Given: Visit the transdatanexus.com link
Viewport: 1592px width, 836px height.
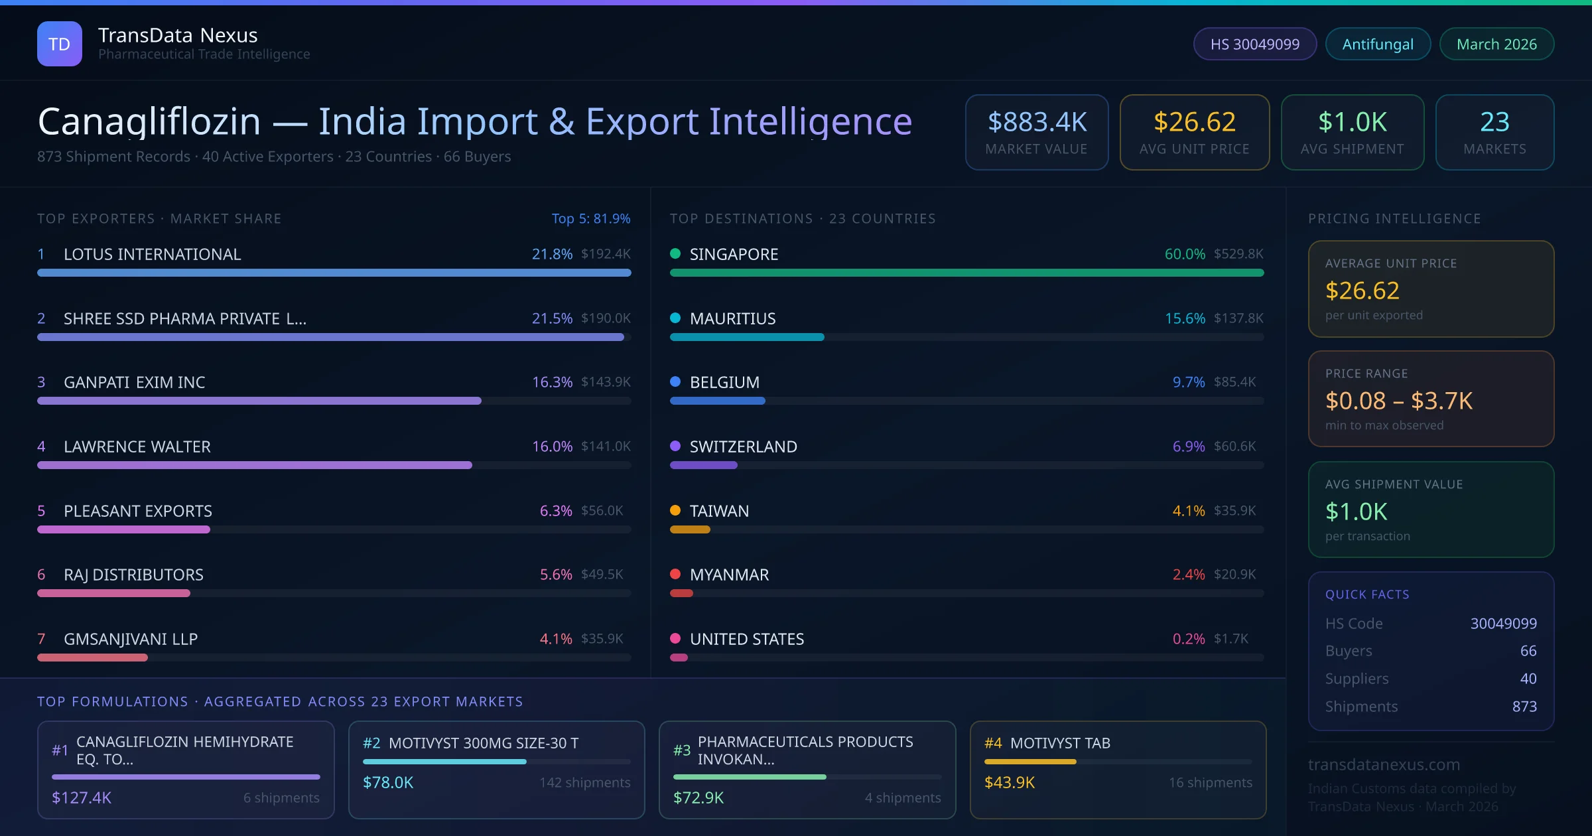Looking at the screenshot, I should (x=1383, y=764).
